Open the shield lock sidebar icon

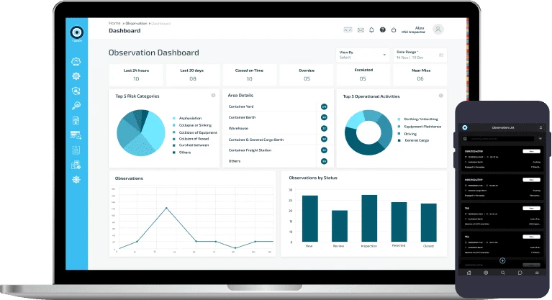[76, 91]
